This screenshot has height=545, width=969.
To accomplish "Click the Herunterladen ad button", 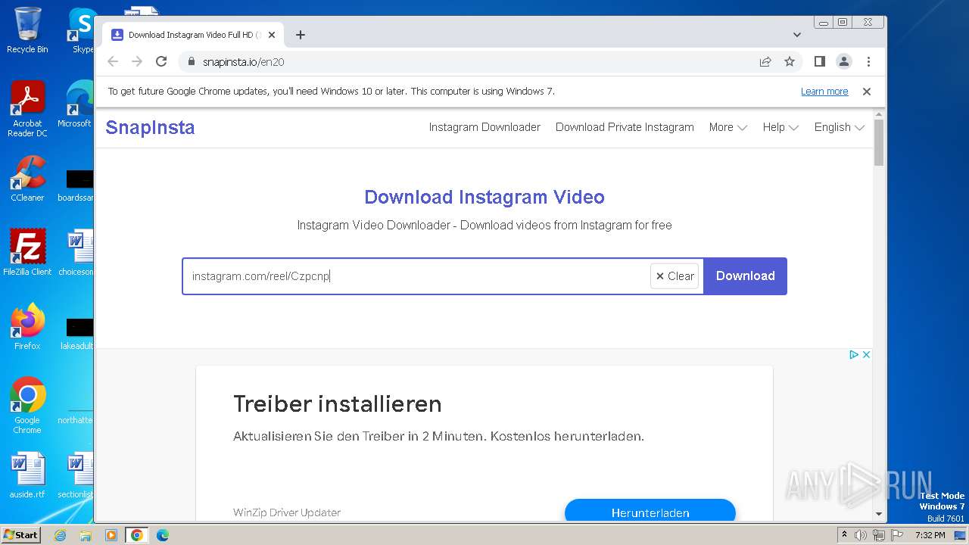I will coord(650,512).
